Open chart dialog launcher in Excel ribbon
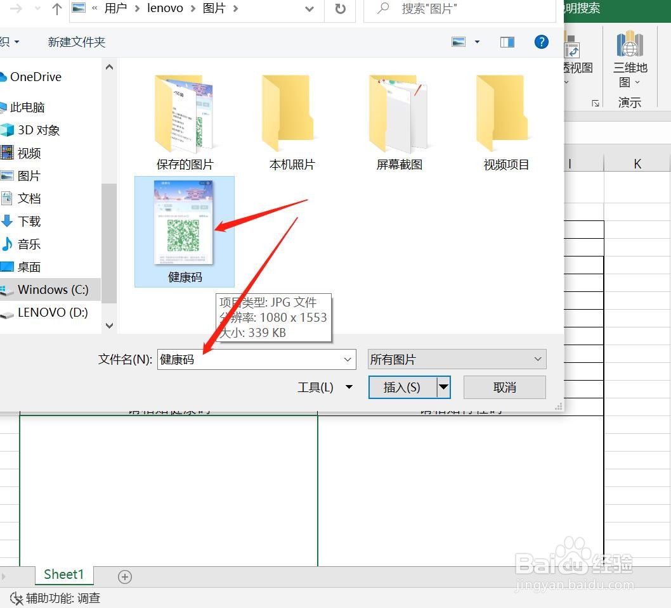The height and width of the screenshot is (608, 671). [596, 103]
